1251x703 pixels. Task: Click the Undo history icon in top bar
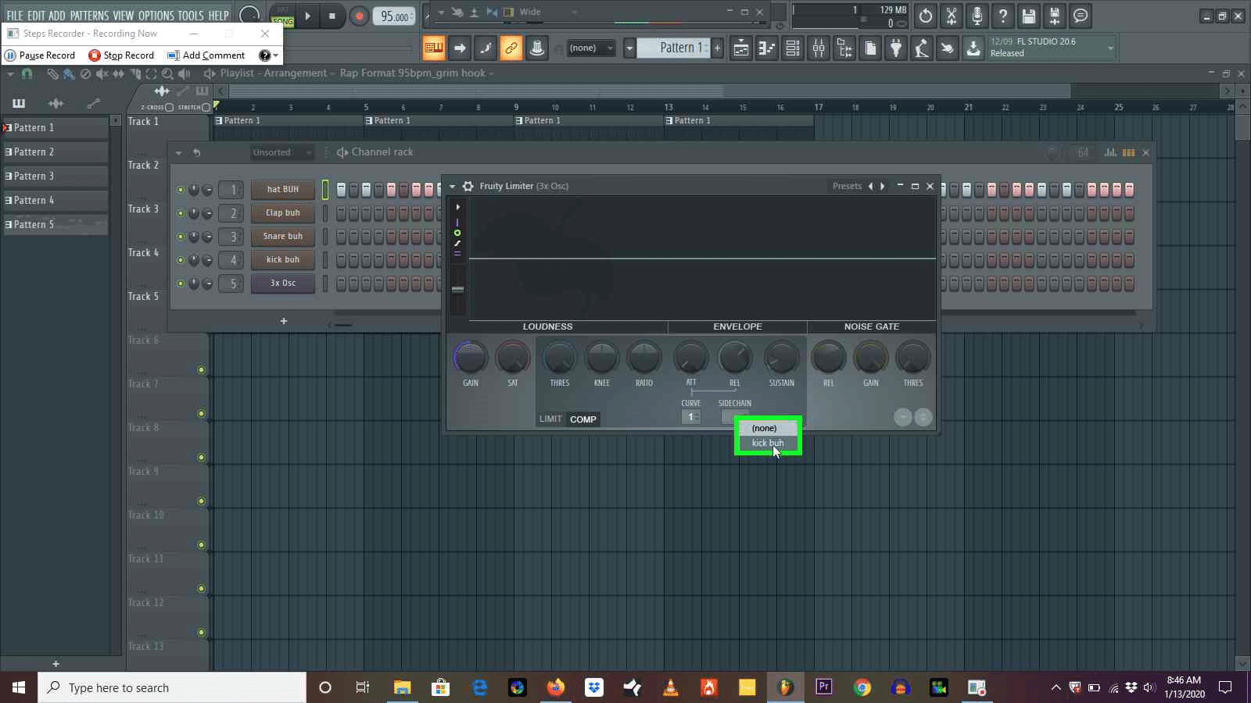click(926, 16)
